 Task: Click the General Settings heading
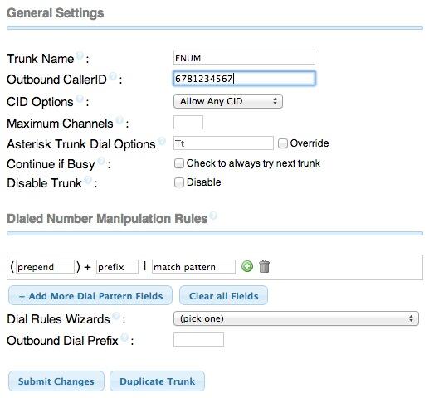(x=56, y=13)
